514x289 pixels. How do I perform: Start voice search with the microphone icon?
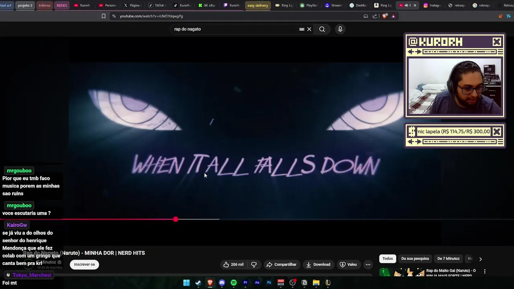(x=340, y=29)
